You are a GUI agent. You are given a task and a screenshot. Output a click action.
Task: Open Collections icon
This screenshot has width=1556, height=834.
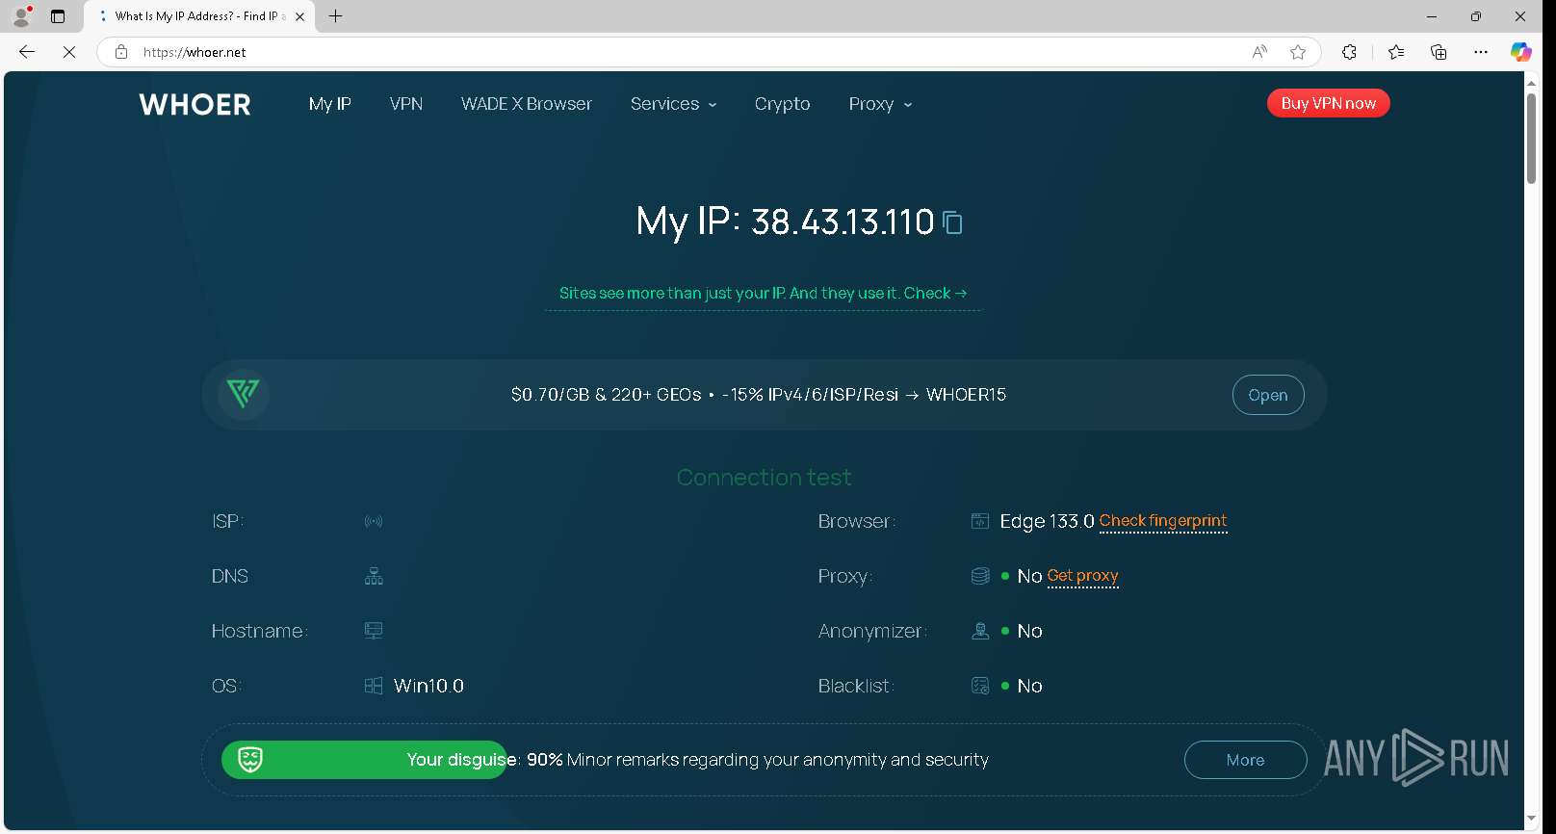click(1439, 52)
